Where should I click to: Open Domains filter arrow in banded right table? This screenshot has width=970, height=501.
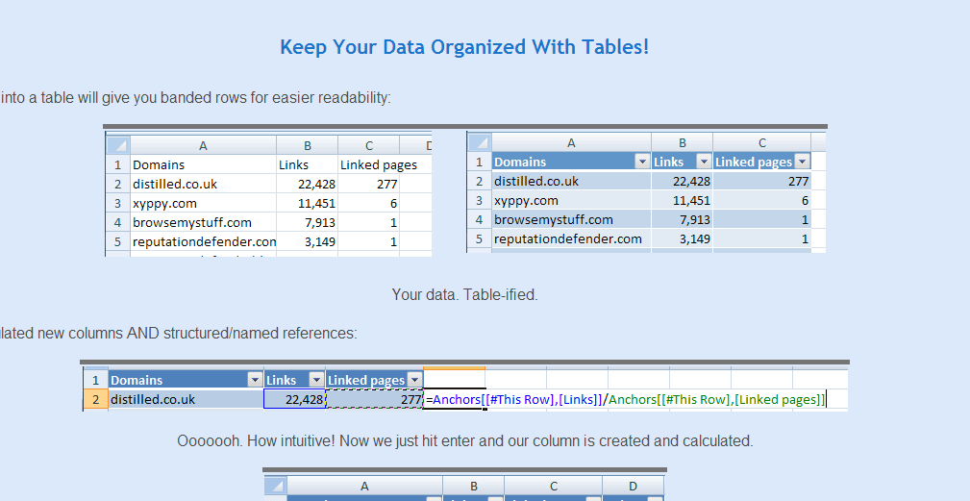tap(641, 162)
